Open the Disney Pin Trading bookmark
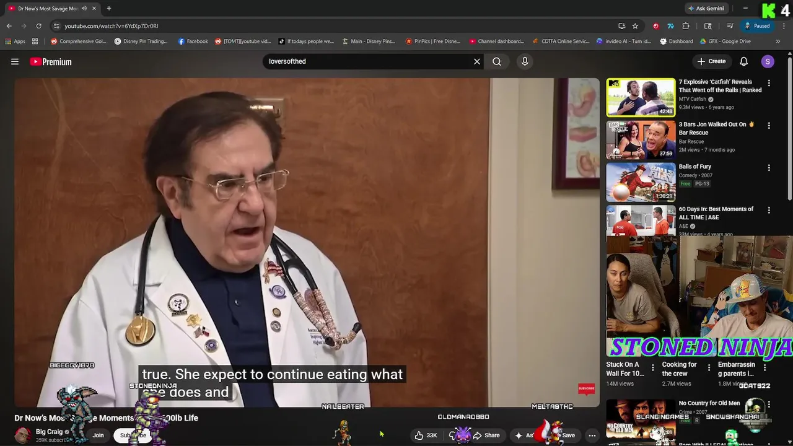 pos(141,42)
